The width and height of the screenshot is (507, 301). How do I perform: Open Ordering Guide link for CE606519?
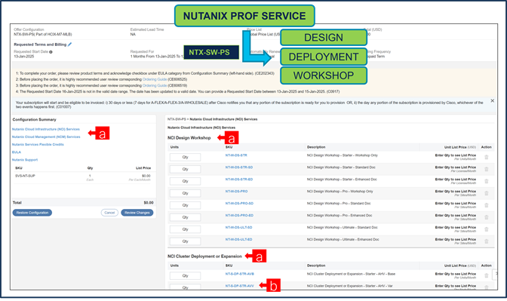click(x=155, y=86)
